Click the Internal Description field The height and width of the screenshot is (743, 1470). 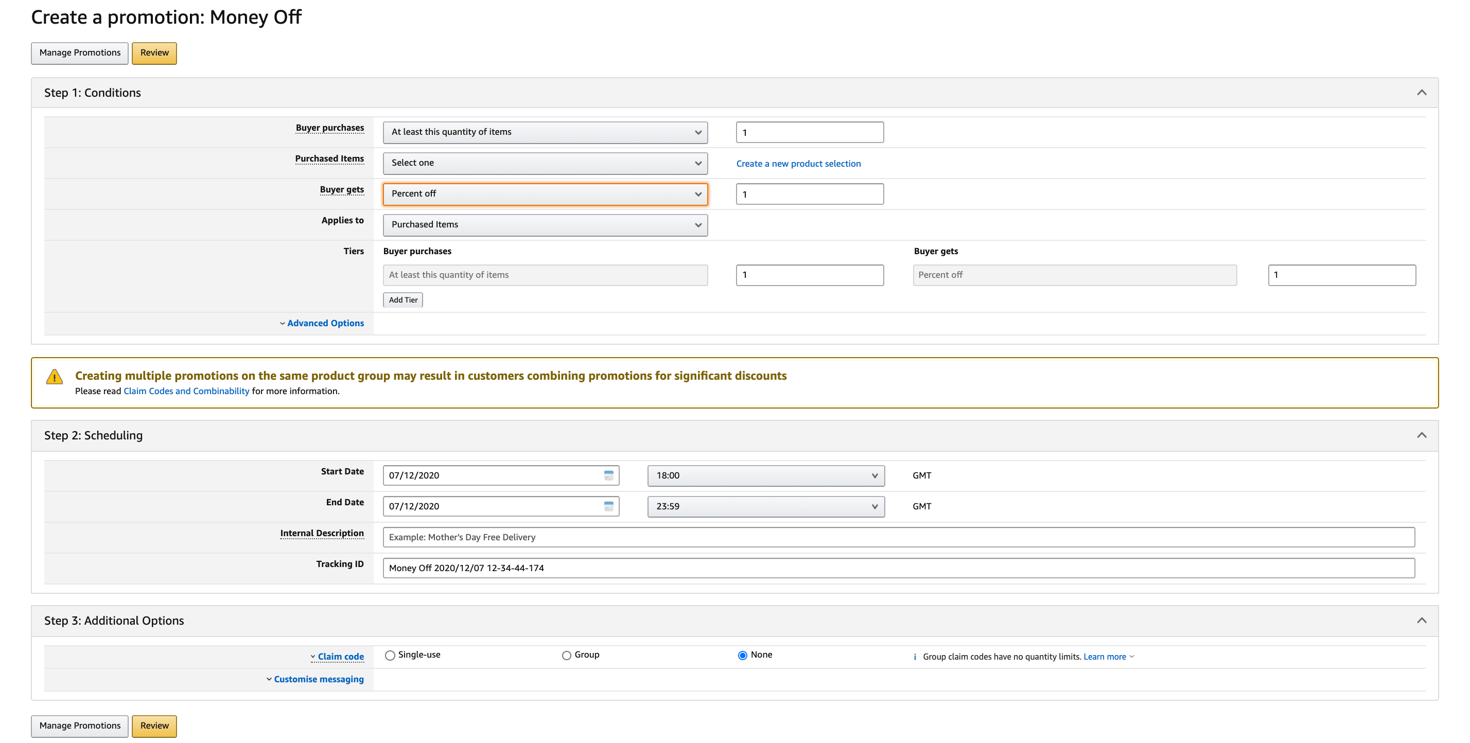click(x=899, y=537)
